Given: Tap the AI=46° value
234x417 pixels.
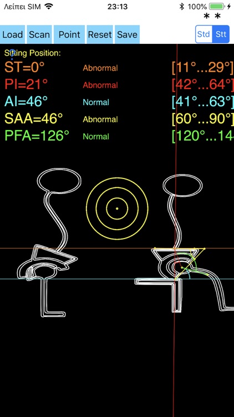Looking at the screenshot, I should pyautogui.click(x=26, y=101).
